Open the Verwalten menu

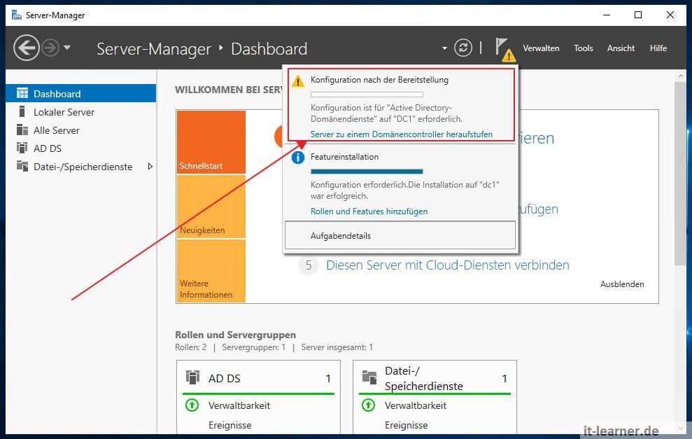tap(541, 48)
